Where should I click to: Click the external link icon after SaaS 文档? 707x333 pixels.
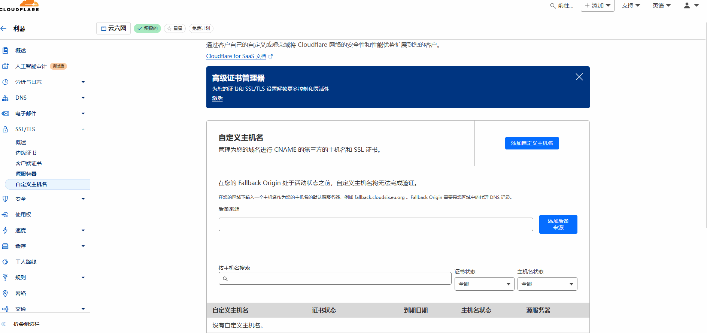(x=271, y=57)
